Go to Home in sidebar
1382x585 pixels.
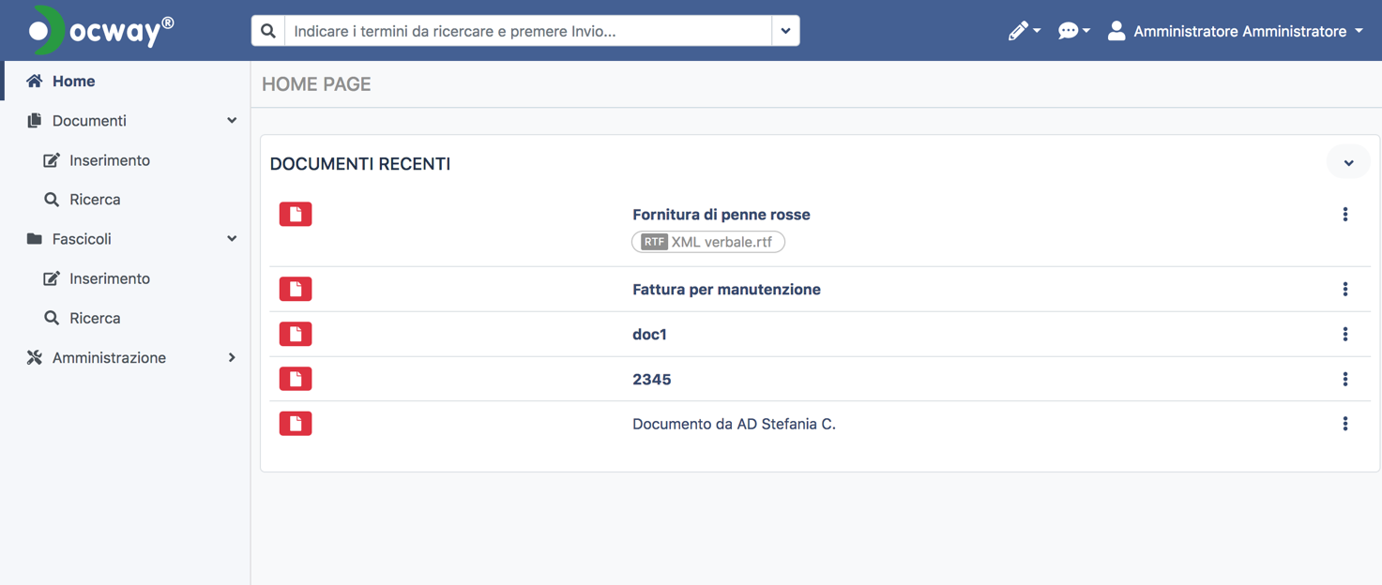[73, 82]
